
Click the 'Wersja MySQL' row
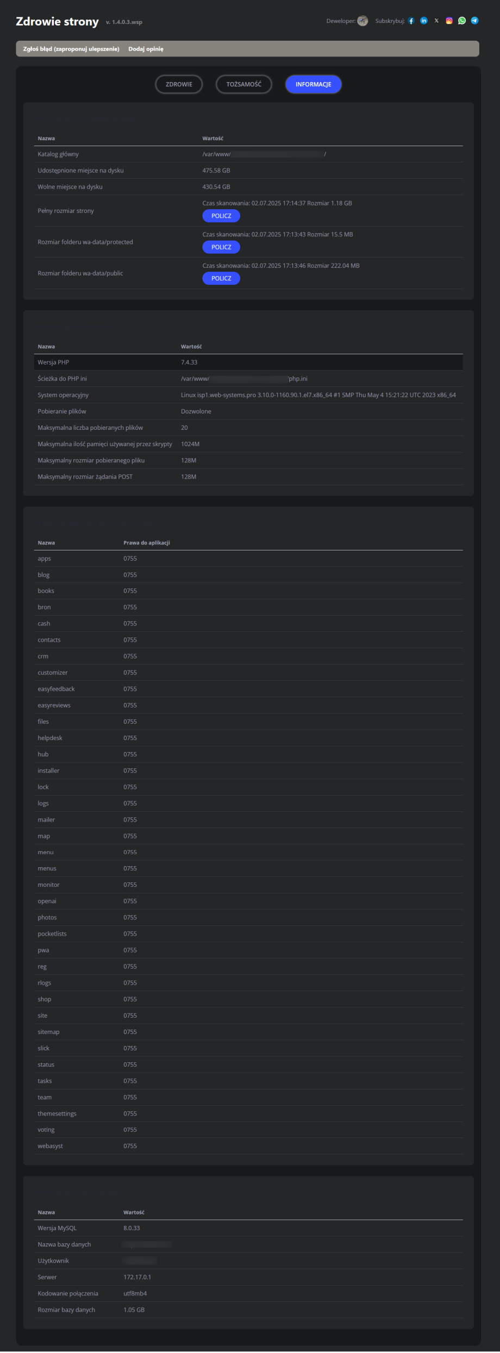(248, 1228)
